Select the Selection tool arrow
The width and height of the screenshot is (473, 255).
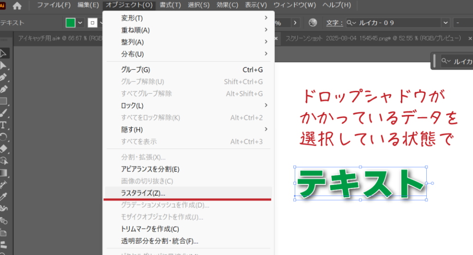4,53
